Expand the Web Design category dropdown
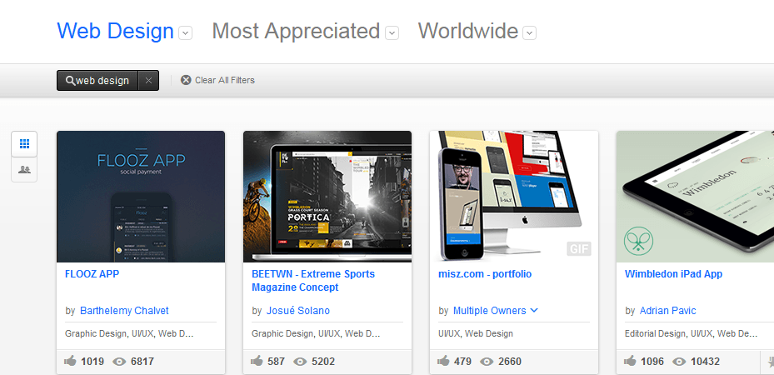 click(186, 33)
